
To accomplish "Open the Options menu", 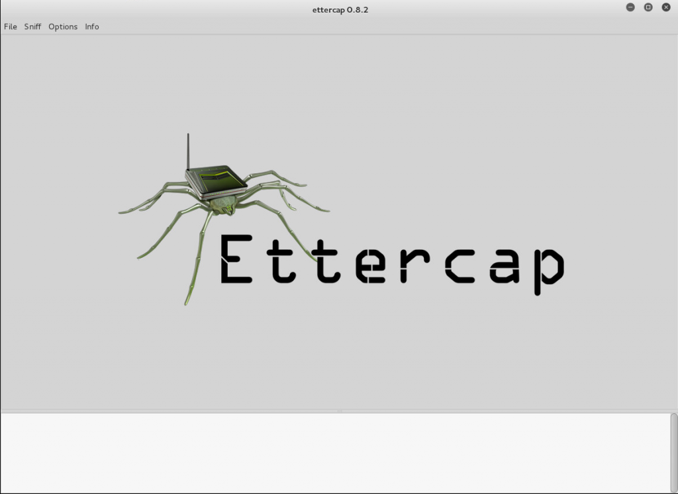I will pos(63,26).
